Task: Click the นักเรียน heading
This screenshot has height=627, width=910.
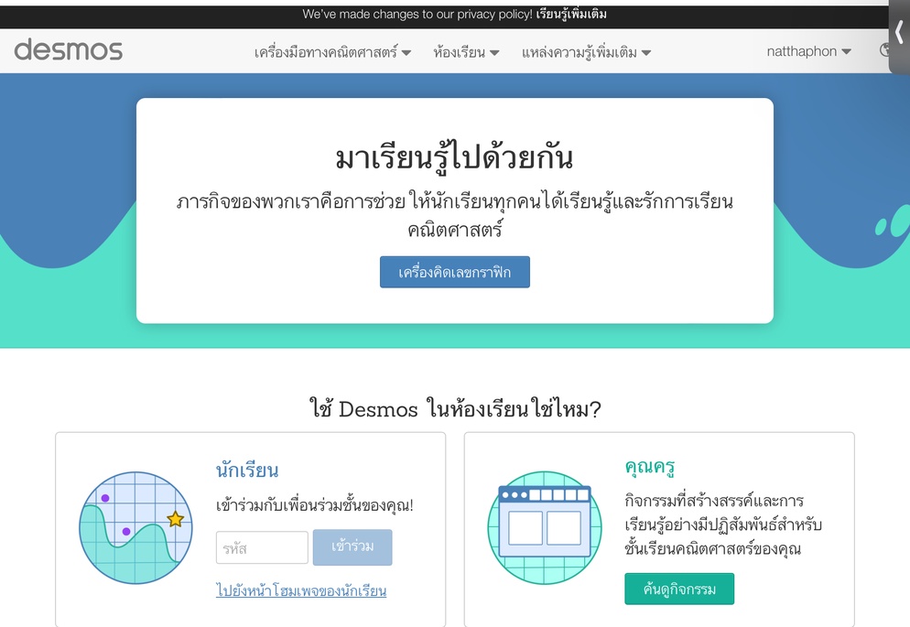Action: (247, 470)
